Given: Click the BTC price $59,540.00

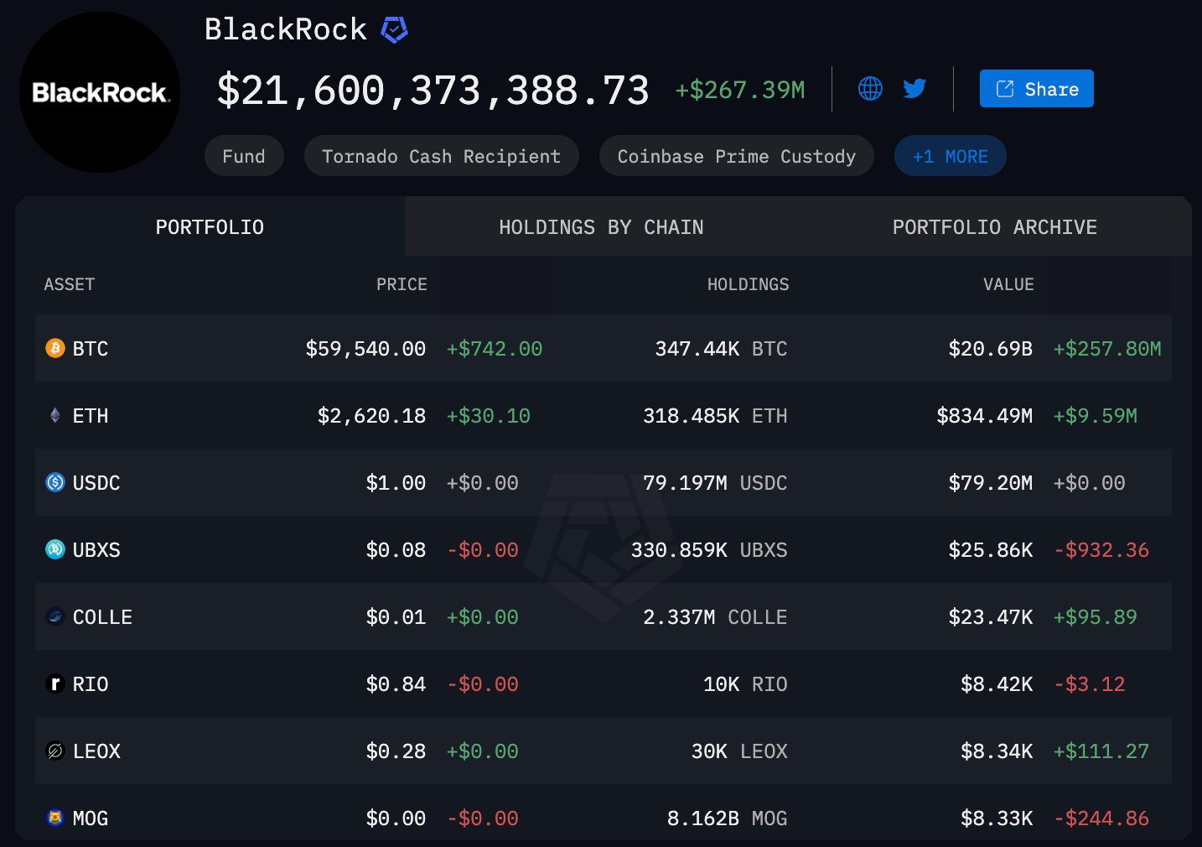Looking at the screenshot, I should click(365, 349).
